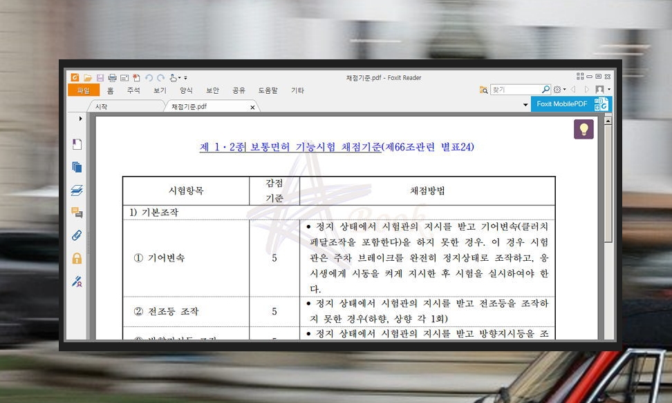Click the lightbulb tips icon

point(584,129)
